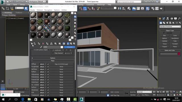Click Show Shaded Material in Viewport icon
182x102 pixels.
click(x=64, y=44)
